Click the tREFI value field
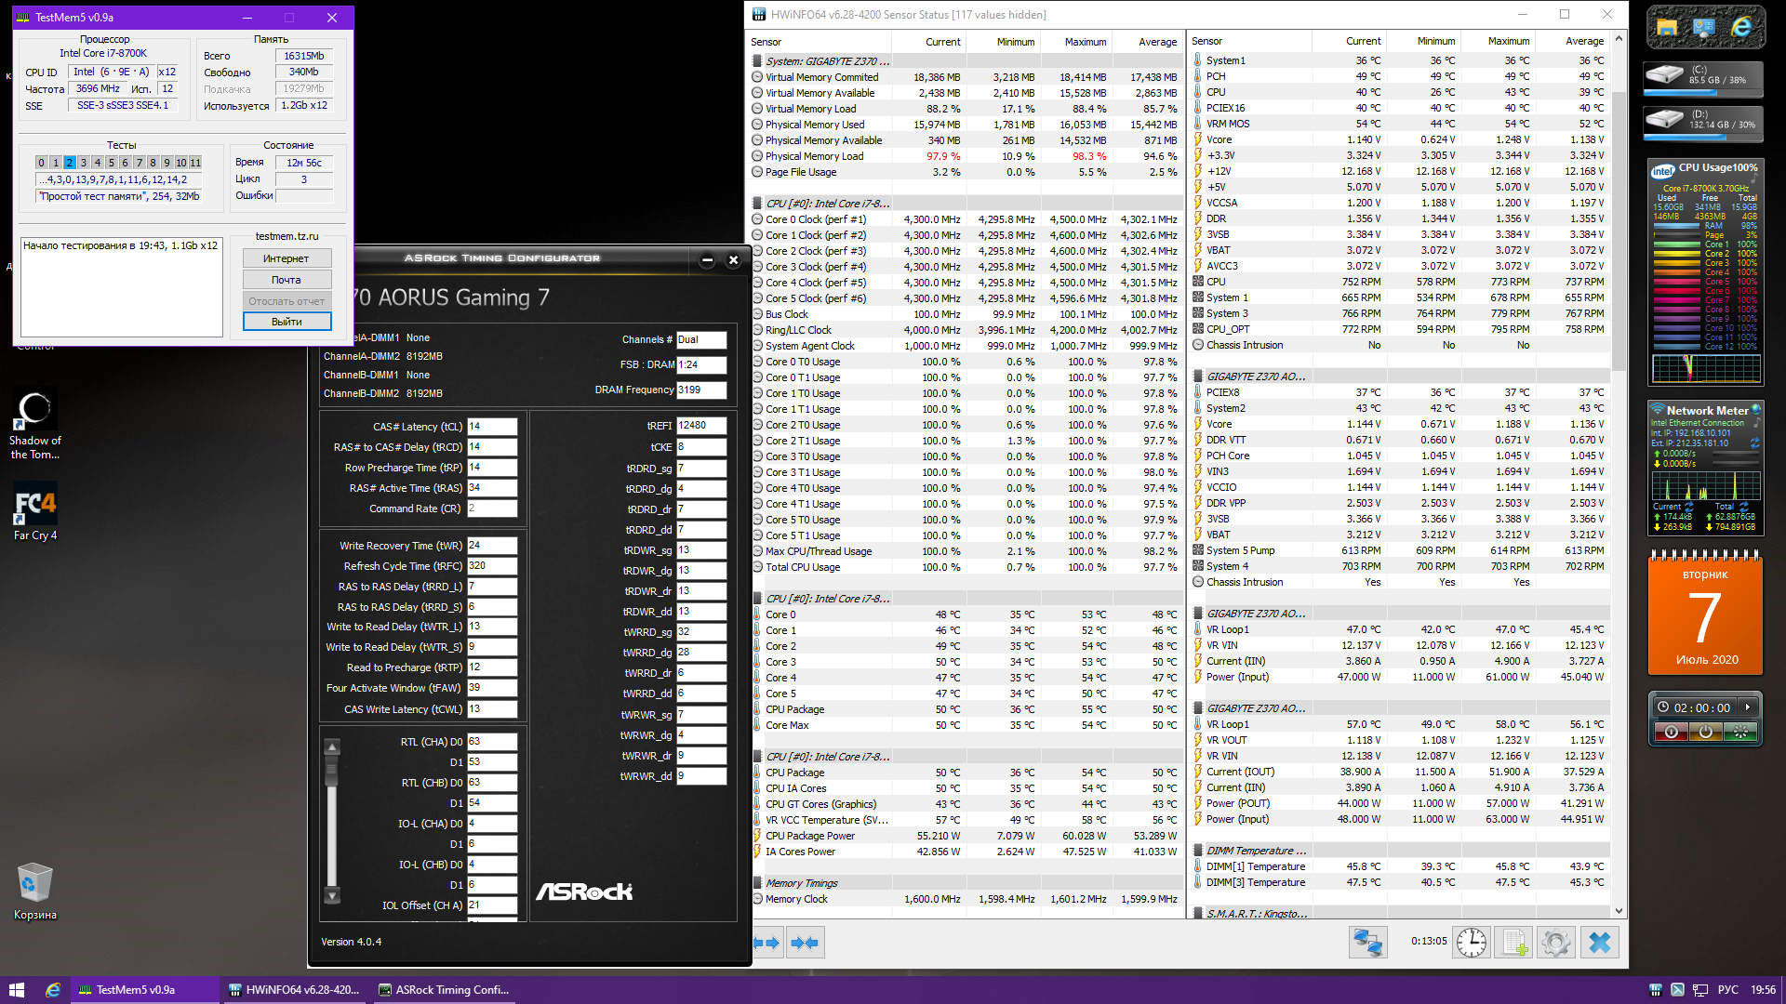1786x1004 pixels. point(700,426)
